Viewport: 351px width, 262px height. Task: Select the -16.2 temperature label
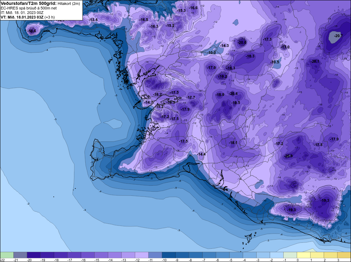point(157,95)
